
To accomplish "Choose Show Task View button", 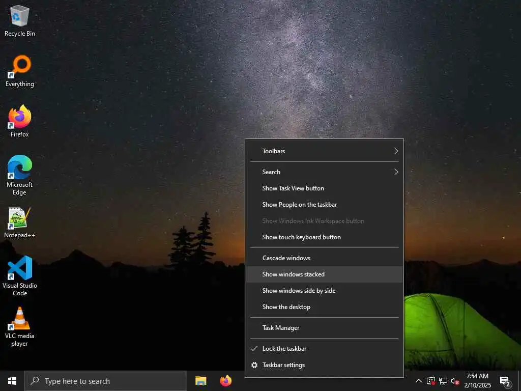I will (x=324, y=188).
